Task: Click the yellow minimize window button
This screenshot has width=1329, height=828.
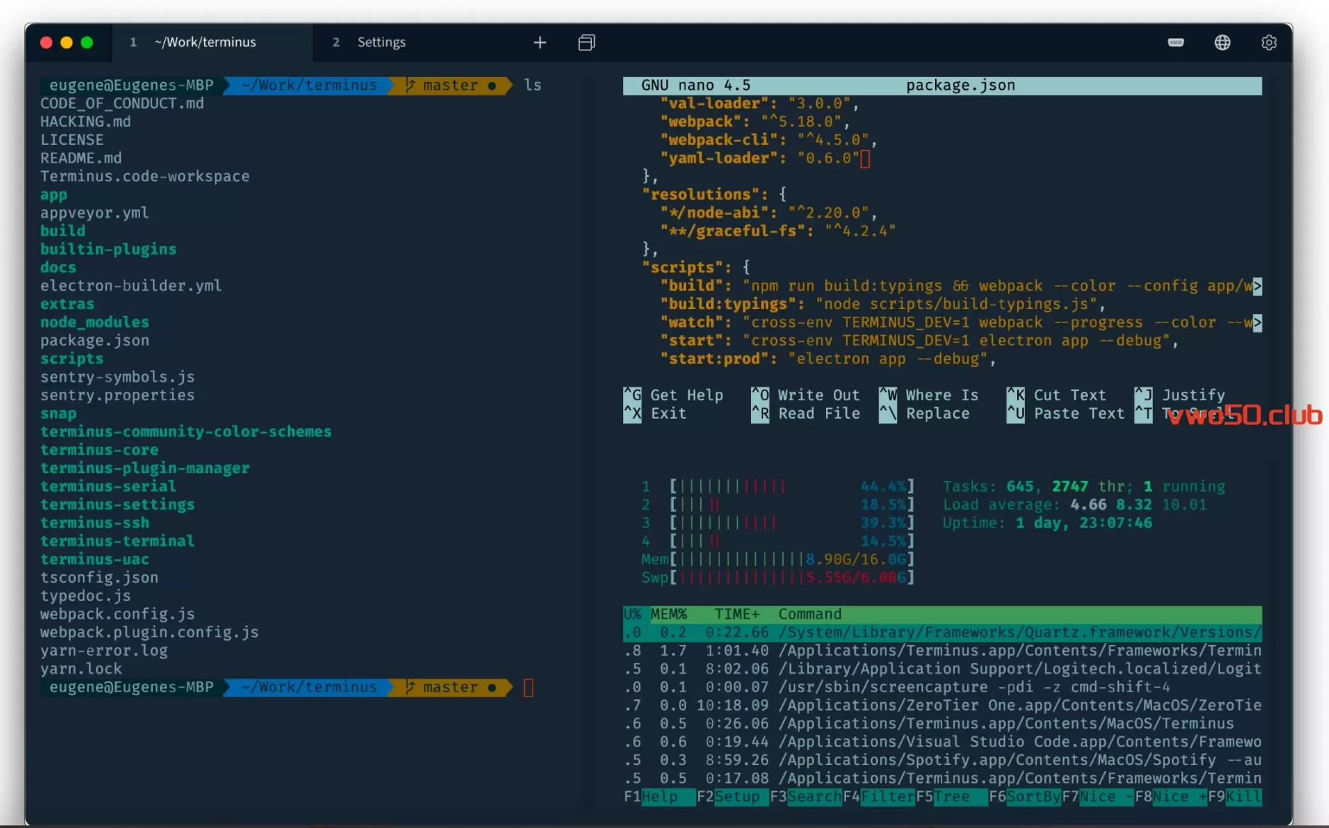Action: (66, 42)
